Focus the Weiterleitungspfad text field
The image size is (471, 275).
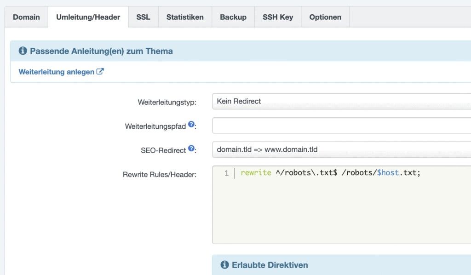point(341,126)
